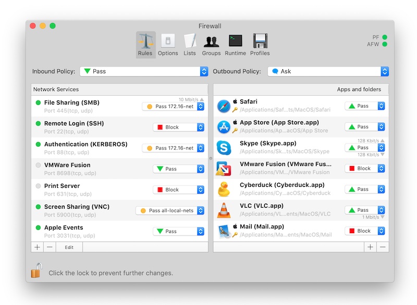Open Skype Pass rule dropdown
417x305 pixels.
[x=365, y=148]
